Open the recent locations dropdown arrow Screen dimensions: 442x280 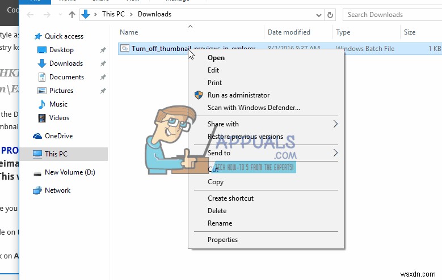[x=60, y=15]
